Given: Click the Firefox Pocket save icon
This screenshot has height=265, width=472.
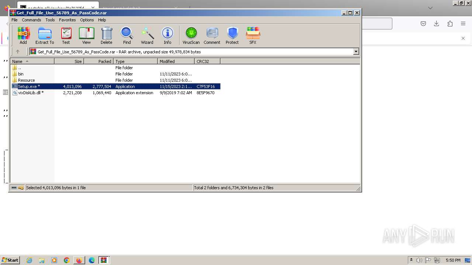Looking at the screenshot, I should tap(423, 24).
